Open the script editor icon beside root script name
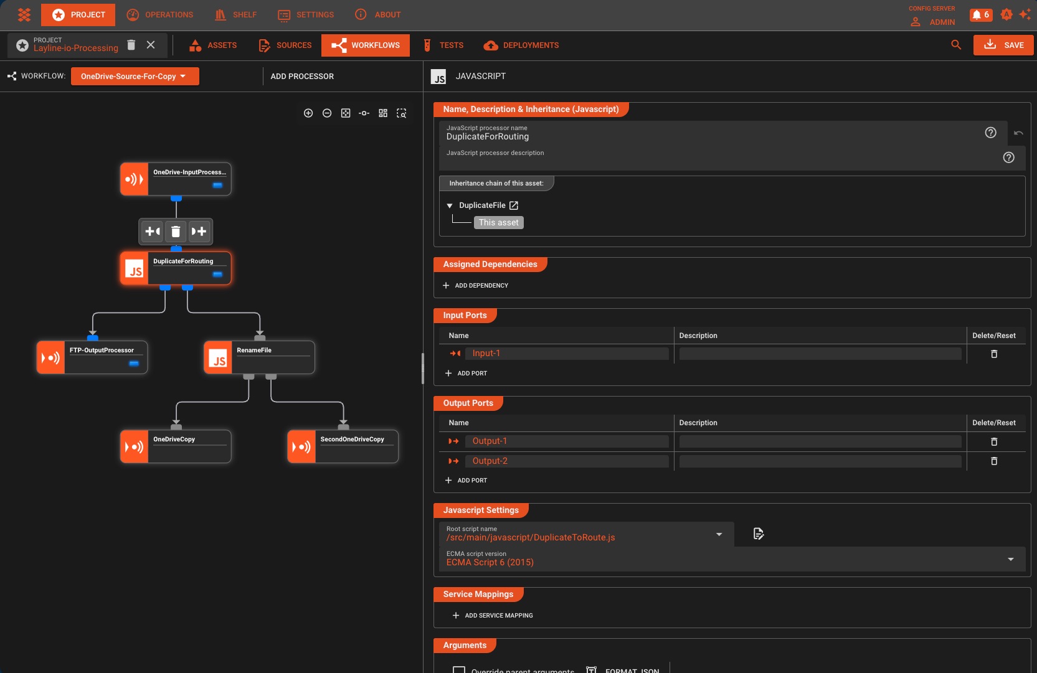 click(x=759, y=534)
